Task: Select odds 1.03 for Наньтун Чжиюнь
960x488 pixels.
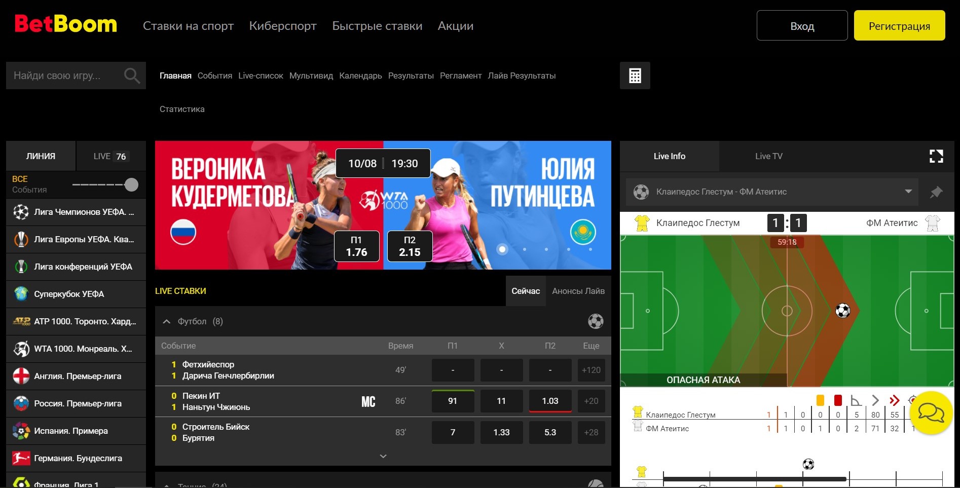Action: coord(550,401)
